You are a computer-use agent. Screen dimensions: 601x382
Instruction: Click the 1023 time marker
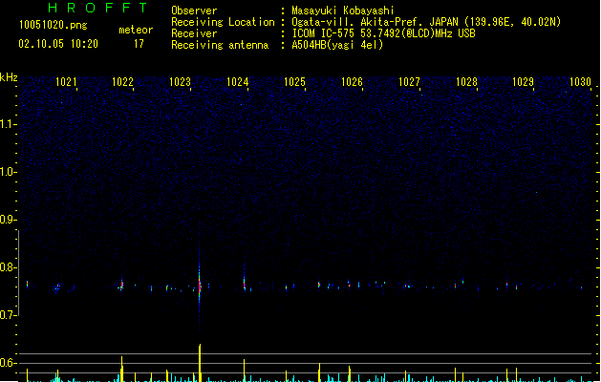point(180,82)
